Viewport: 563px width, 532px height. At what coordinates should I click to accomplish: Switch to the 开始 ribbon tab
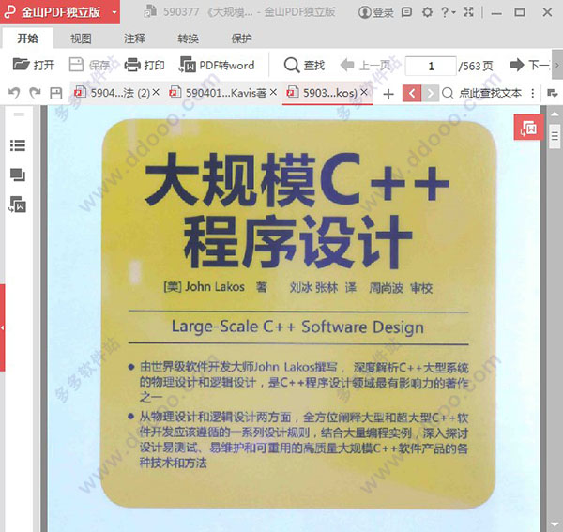(27, 38)
